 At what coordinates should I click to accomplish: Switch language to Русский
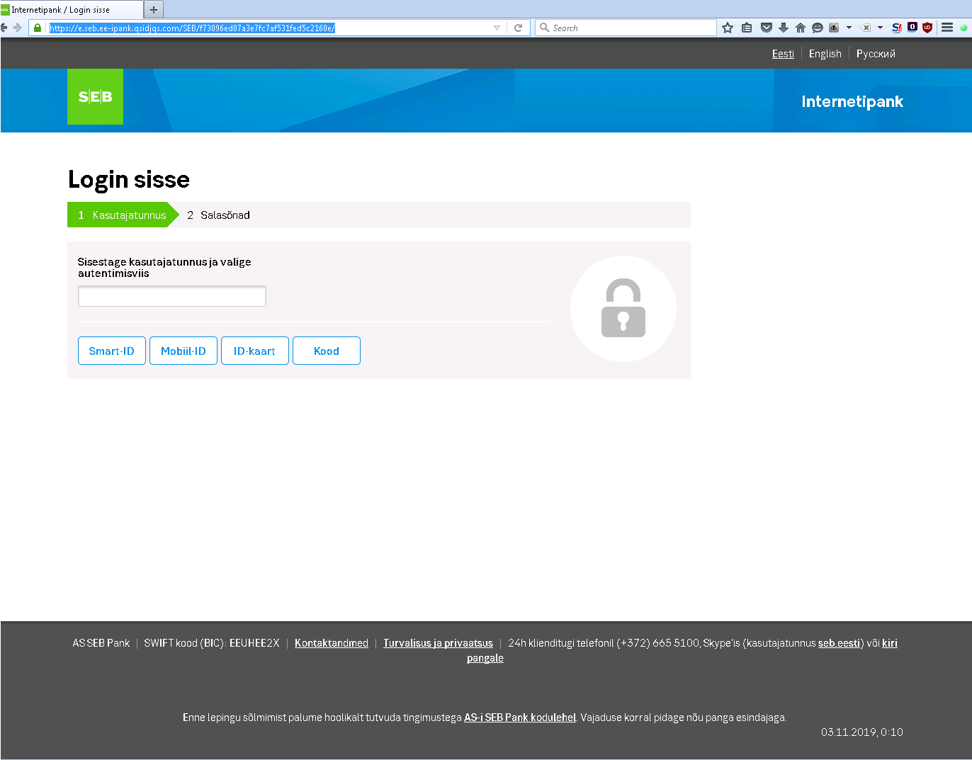click(876, 54)
